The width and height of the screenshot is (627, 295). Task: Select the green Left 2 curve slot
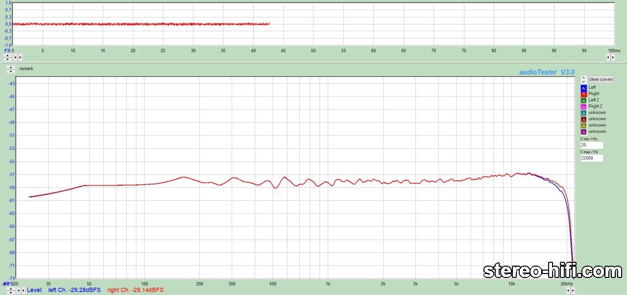[x=583, y=100]
